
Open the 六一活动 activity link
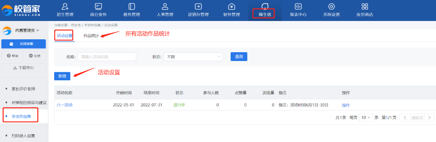64,105
